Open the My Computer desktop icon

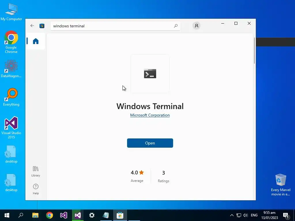(11, 12)
